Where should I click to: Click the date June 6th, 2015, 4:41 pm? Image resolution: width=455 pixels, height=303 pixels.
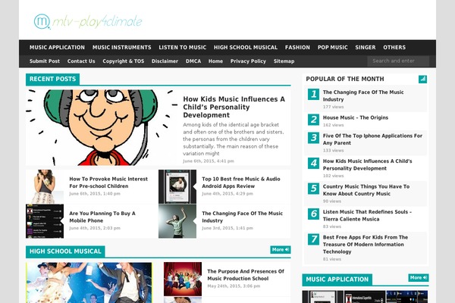(x=209, y=161)
